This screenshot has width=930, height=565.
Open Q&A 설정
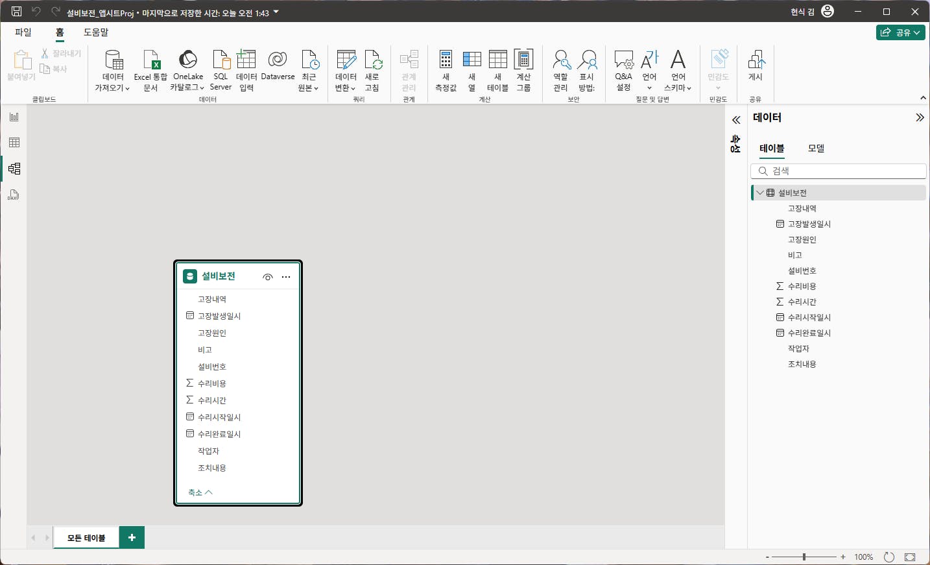click(623, 71)
